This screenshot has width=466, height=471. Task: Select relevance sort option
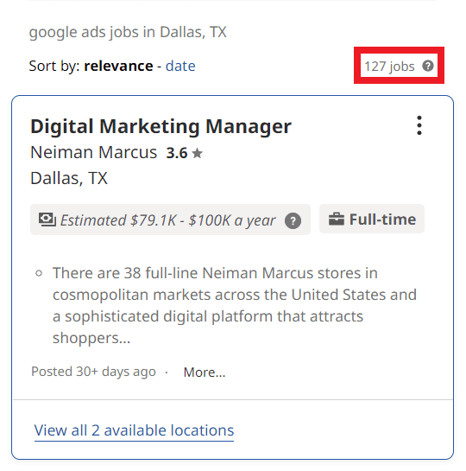point(118,66)
